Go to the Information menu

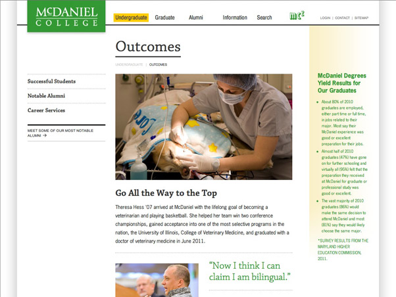pyautogui.click(x=235, y=17)
